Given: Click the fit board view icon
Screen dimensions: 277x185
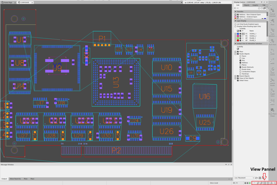Looking at the screenshot, I should coord(265,183).
